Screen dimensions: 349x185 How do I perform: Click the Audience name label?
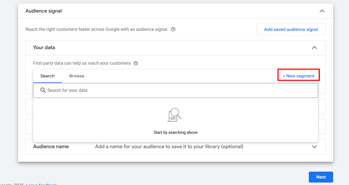51,147
